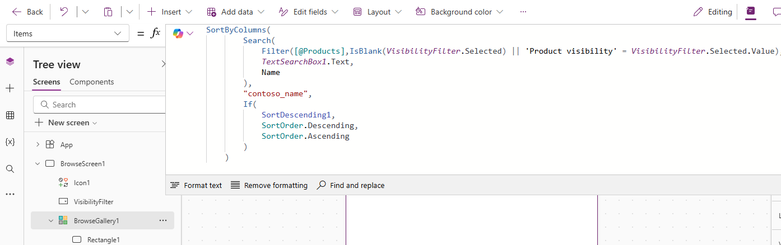Expand the Copilot chevron in formula bar
781x245 pixels.
190,34
